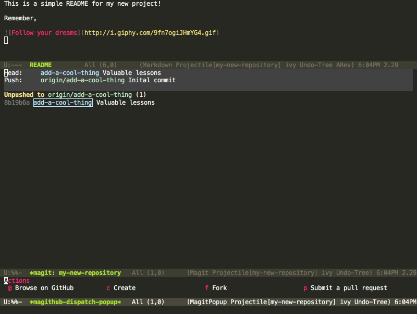Click the *magit: my-new-repository buffer name

click(x=75, y=273)
